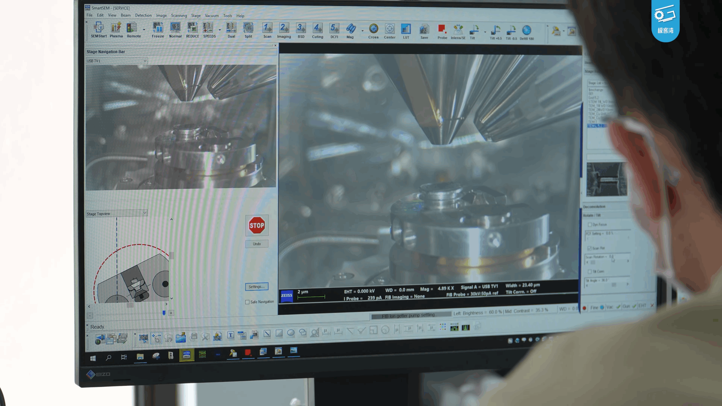Open the Stage menu

click(x=196, y=16)
